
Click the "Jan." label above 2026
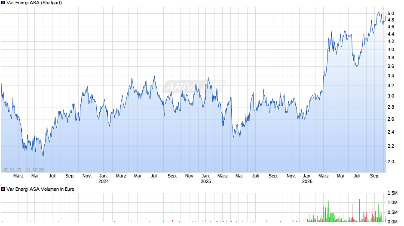(307, 176)
